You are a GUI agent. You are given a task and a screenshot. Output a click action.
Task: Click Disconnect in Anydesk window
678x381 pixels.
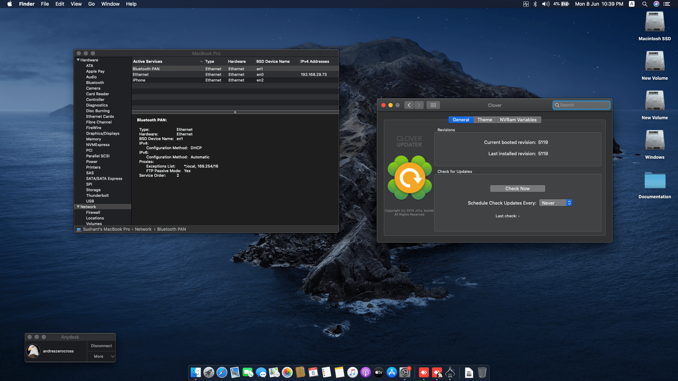coord(101,346)
